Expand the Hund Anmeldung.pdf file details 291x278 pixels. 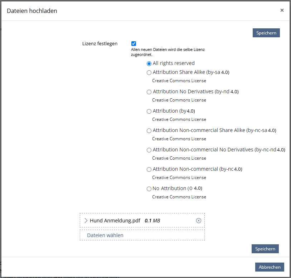[86, 221]
